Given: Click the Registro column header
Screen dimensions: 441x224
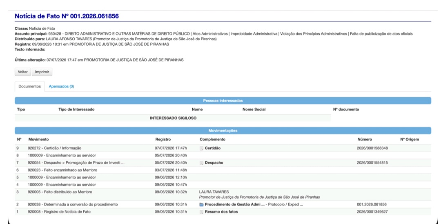Looking at the screenshot, I should click(x=163, y=139).
